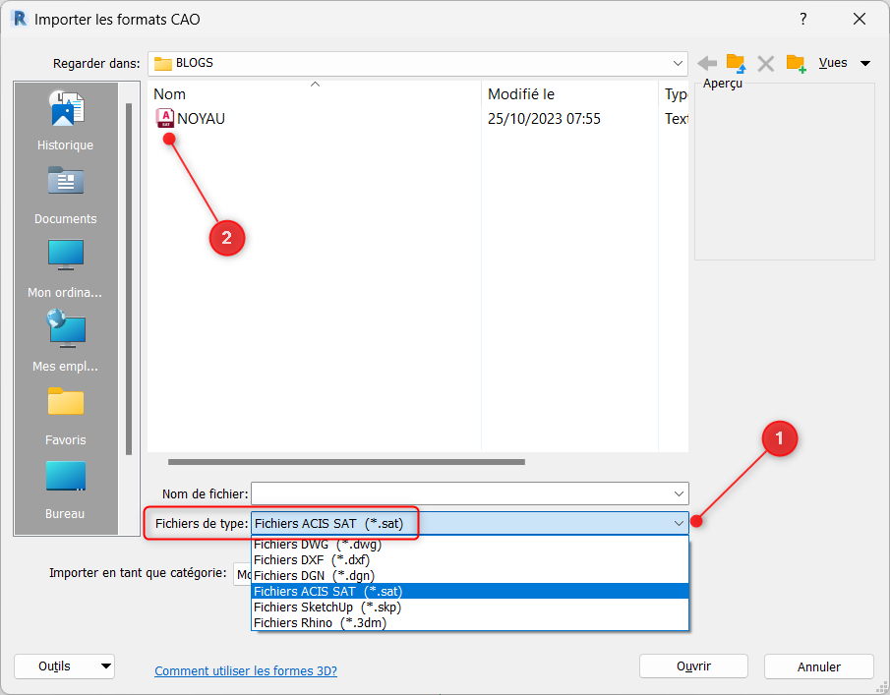Screen dimensions: 890x695
Task: Go to the Documents places shortcut
Action: [x=66, y=196]
